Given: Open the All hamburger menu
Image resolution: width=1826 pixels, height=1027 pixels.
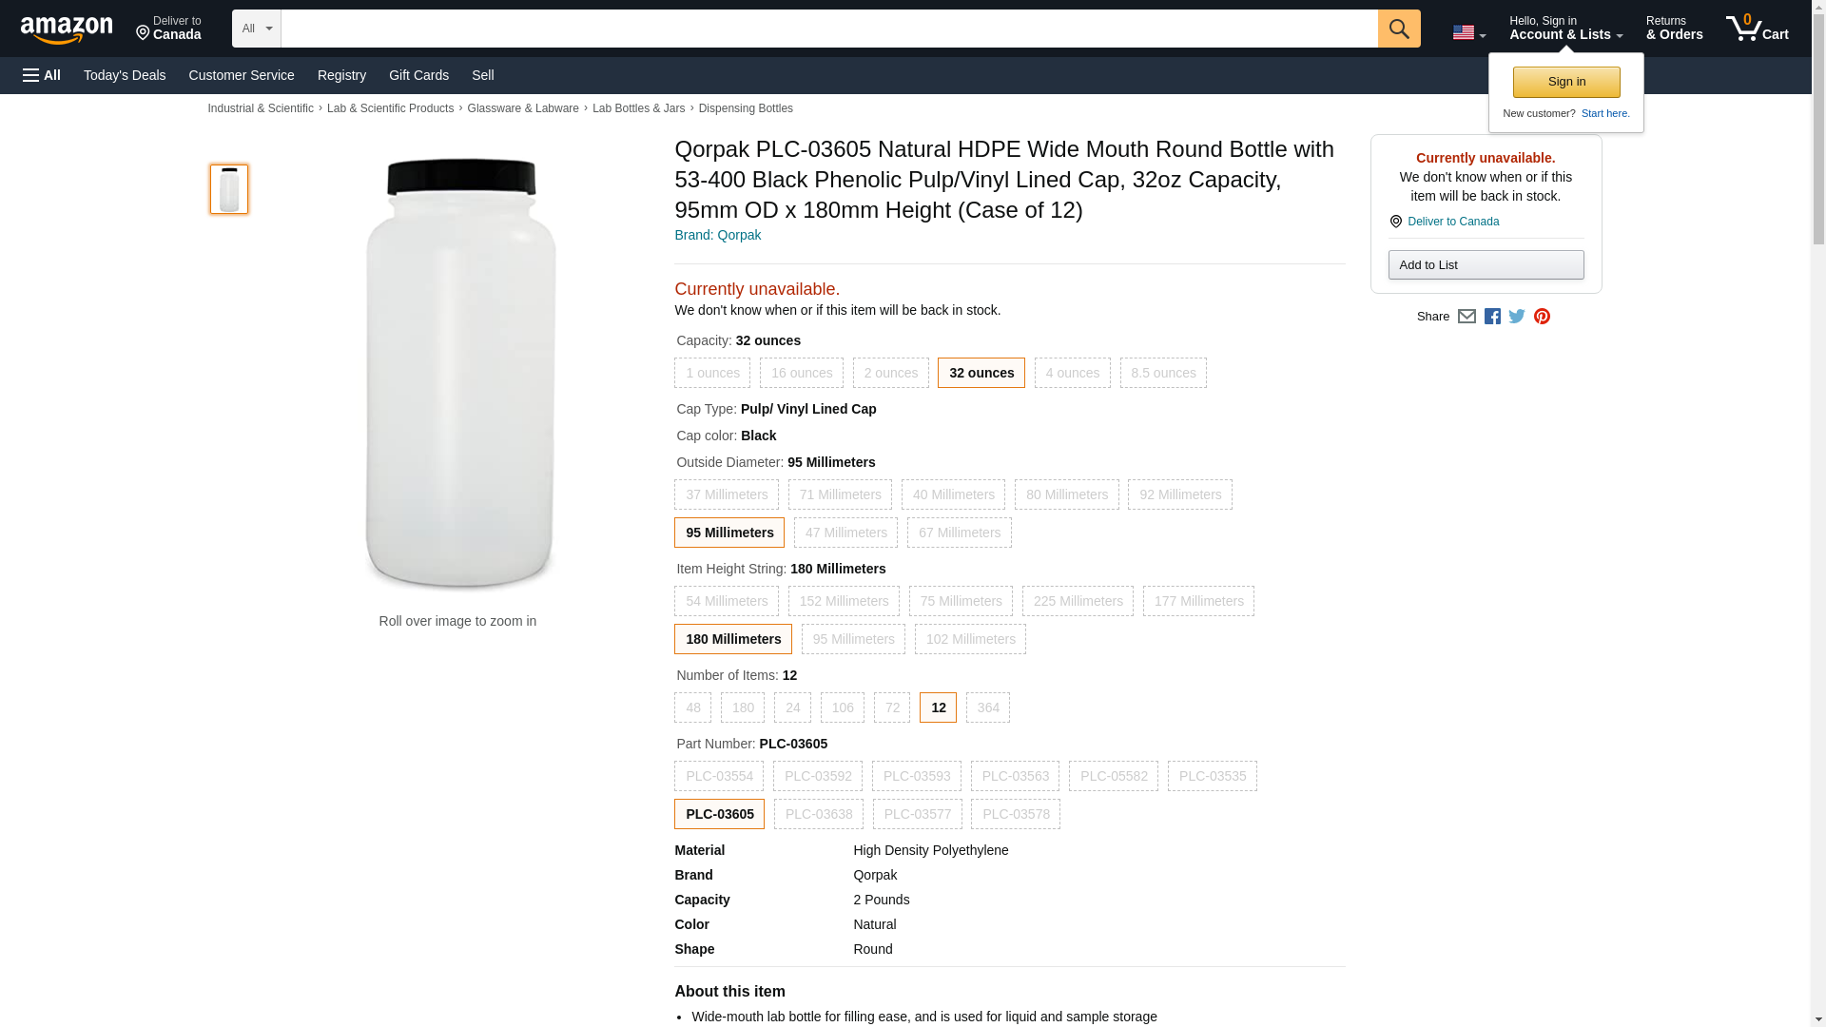Looking at the screenshot, I should click(42, 75).
